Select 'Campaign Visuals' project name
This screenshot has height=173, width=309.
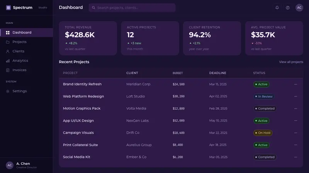click(78, 133)
